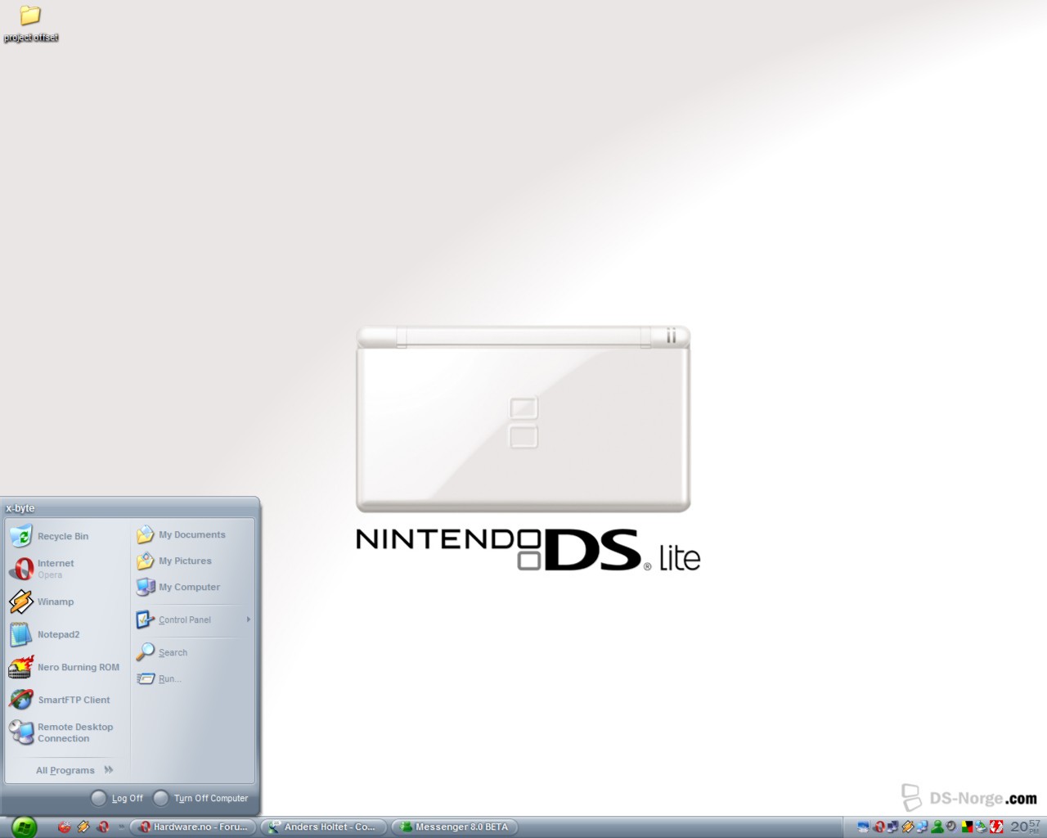Launch SmartFTP Client
1047x838 pixels.
(68, 700)
